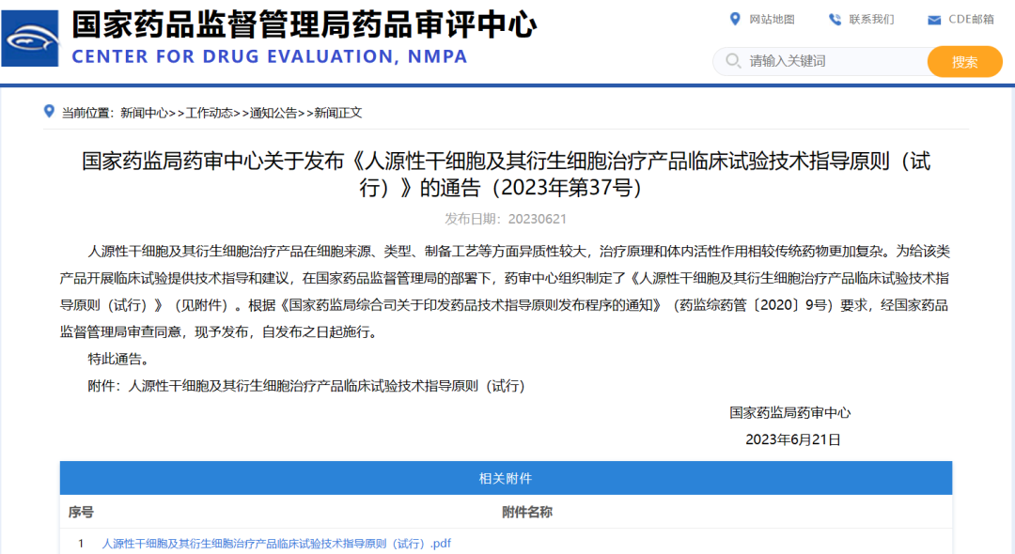Screen dimensions: 1015x554
Task: Click the 相关附件 blue header bar
Action: pyautogui.click(x=506, y=478)
